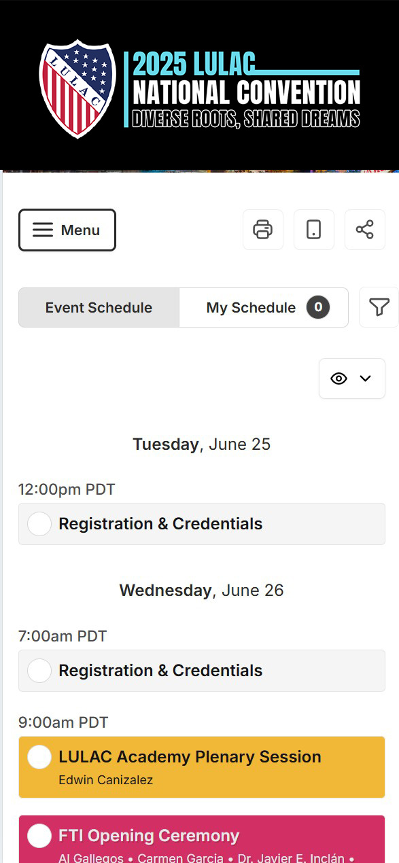399x863 pixels.
Task: Add Tuesday Registration & Credentials to schedule
Action: (39, 524)
